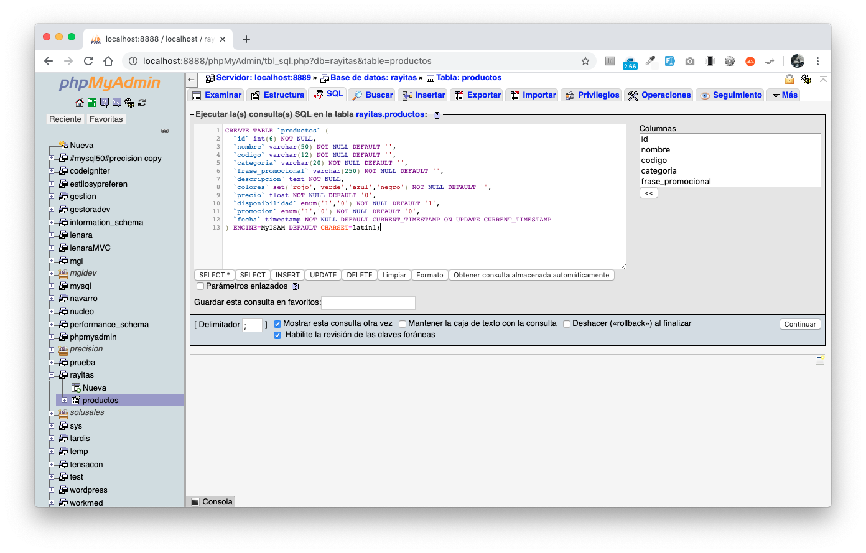Open the Consola bar at bottom
Screen dimensions: 866x553
click(212, 502)
